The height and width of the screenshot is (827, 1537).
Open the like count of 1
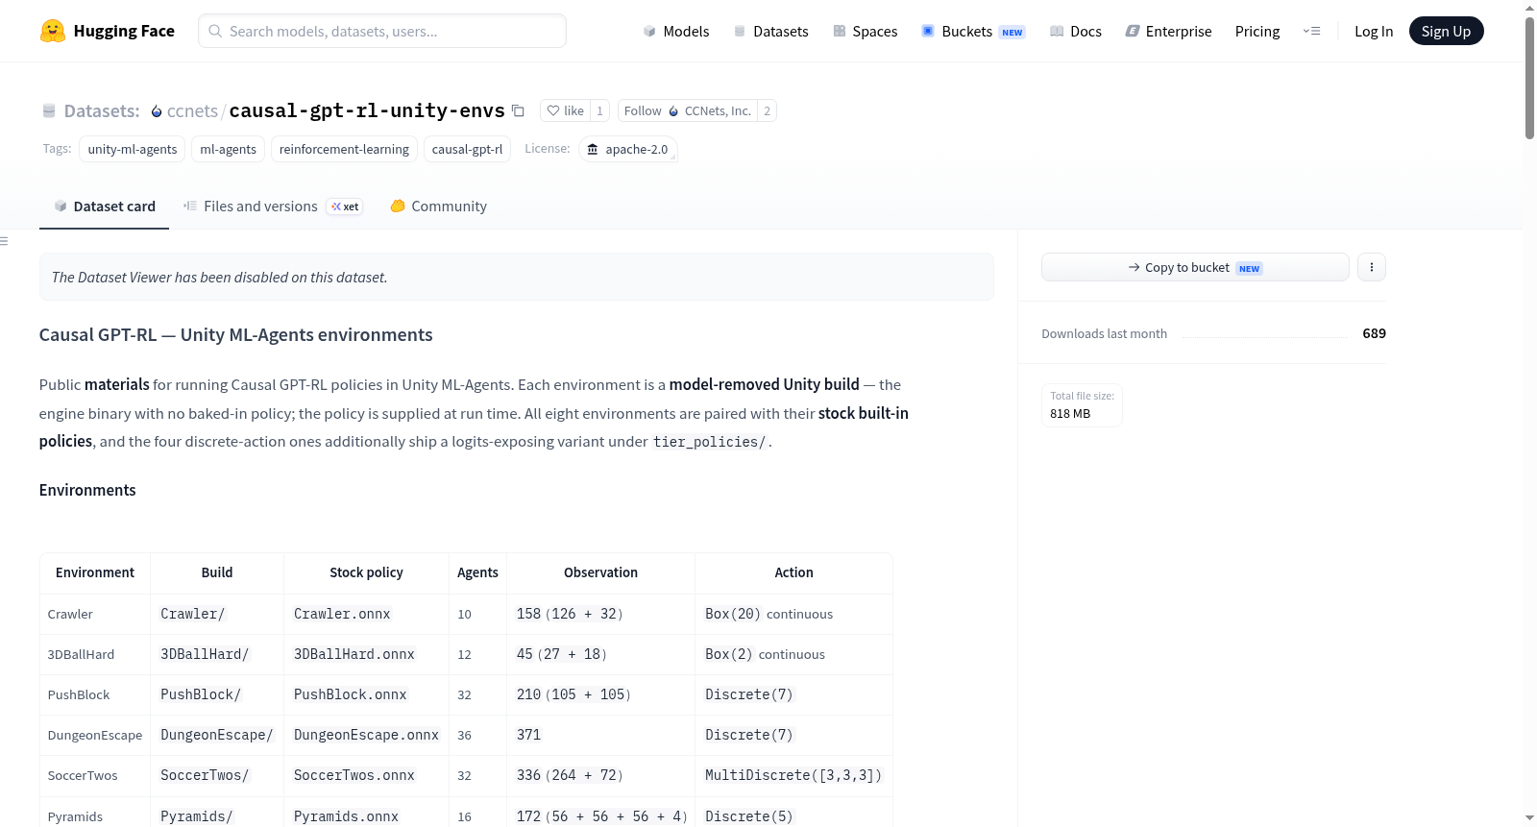[x=600, y=110]
